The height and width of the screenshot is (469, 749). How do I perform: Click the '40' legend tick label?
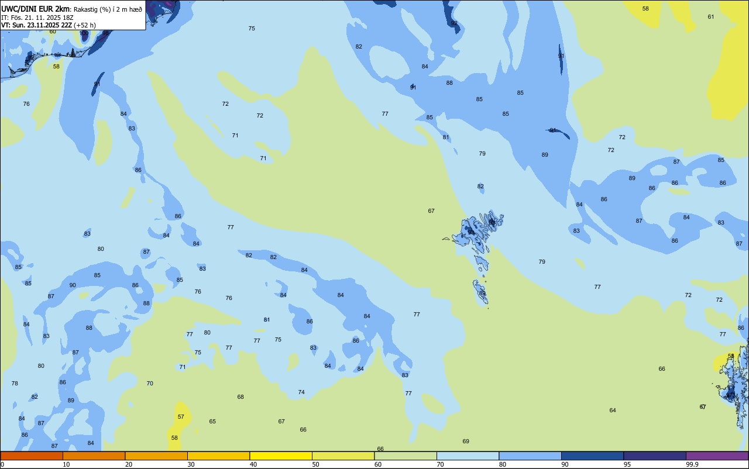pos(253,464)
